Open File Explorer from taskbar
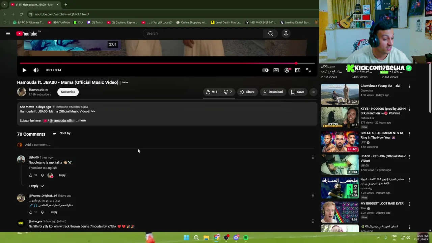 coord(206,238)
